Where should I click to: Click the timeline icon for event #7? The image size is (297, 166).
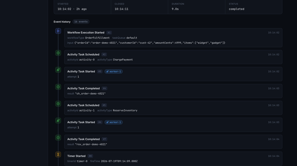pos(58,138)
